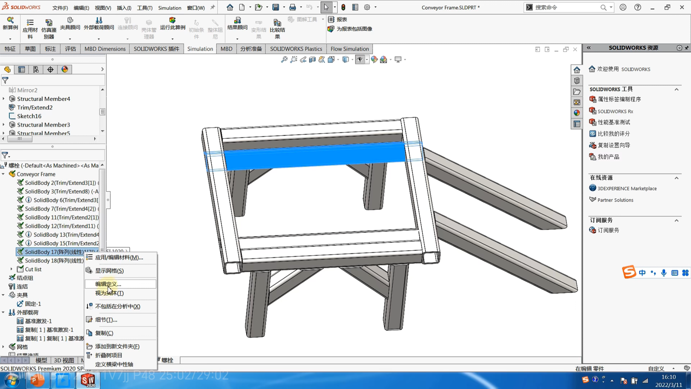Select SolidBody 18 tree item

(54, 261)
